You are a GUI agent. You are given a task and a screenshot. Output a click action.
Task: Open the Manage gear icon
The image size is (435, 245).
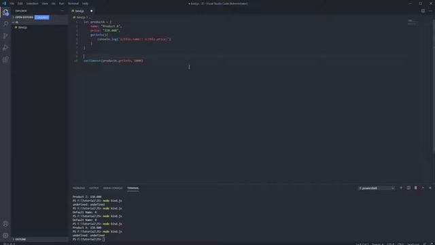tap(5, 235)
